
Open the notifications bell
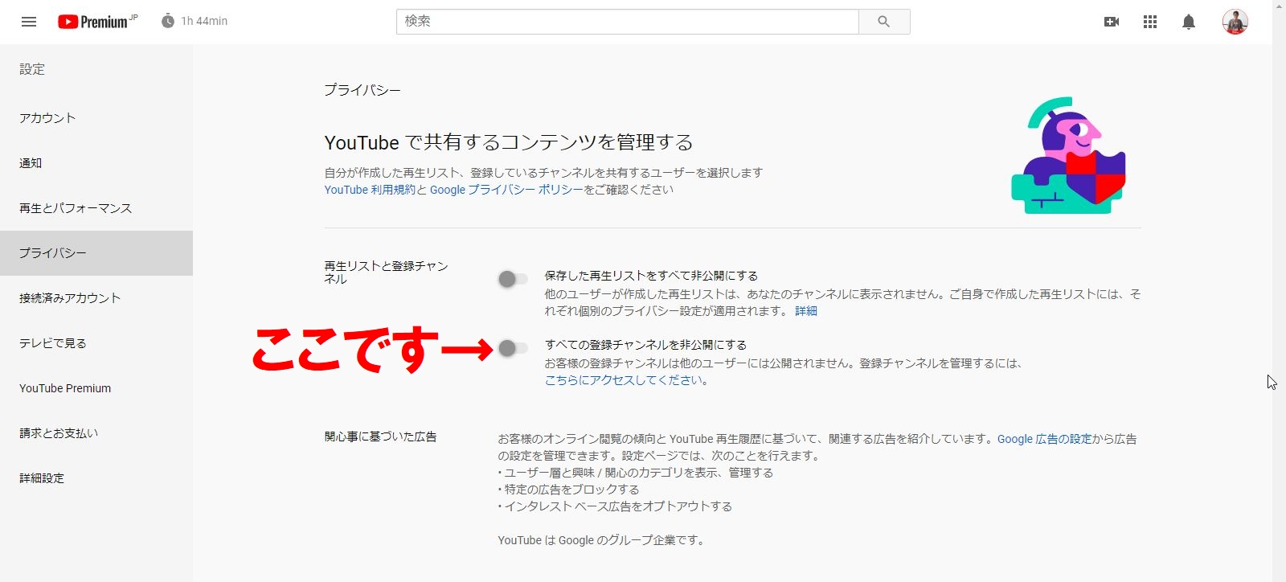click(x=1189, y=22)
